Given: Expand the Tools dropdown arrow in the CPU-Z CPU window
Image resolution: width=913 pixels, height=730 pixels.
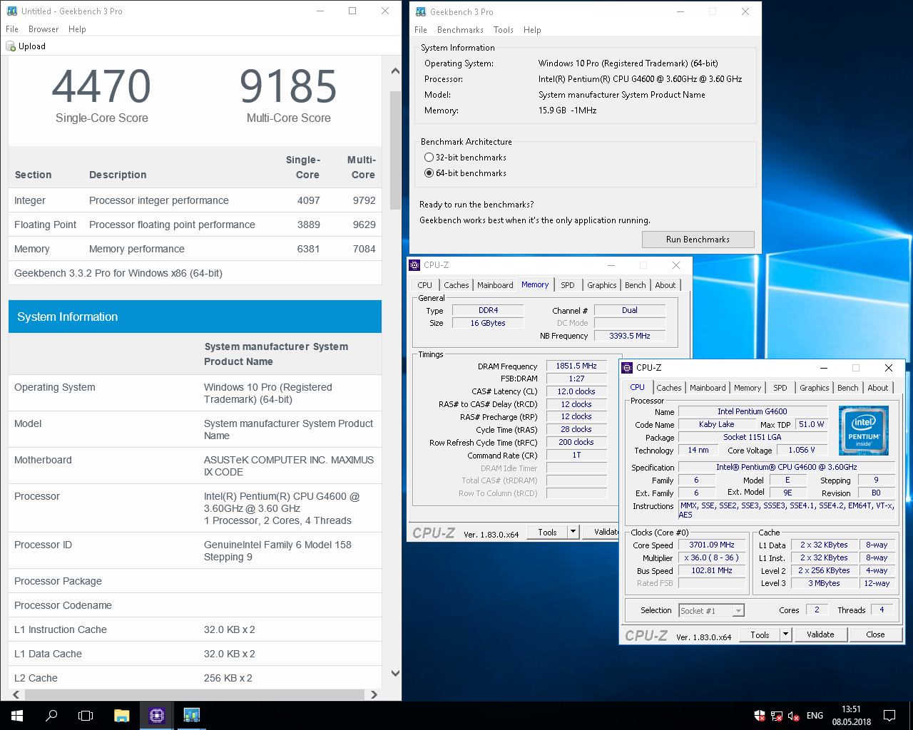Looking at the screenshot, I should click(786, 634).
